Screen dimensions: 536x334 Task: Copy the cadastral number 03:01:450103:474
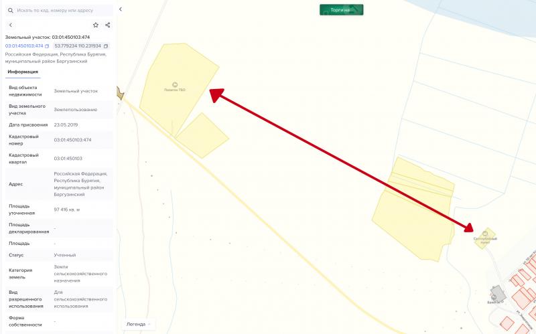[47, 46]
